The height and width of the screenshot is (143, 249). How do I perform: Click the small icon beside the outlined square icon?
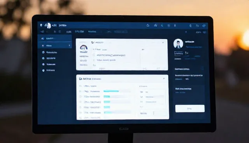click(x=187, y=53)
